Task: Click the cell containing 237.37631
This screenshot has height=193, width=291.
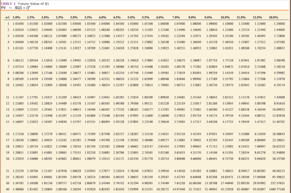Action: [x=277, y=183]
